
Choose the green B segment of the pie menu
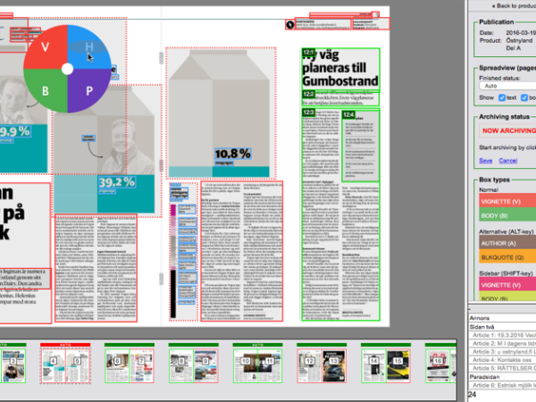46,91
